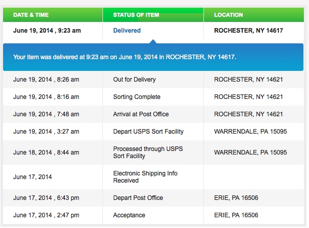309x228 pixels.
Task: Click the STATUS OF ITEM column header
Action: 136,15
